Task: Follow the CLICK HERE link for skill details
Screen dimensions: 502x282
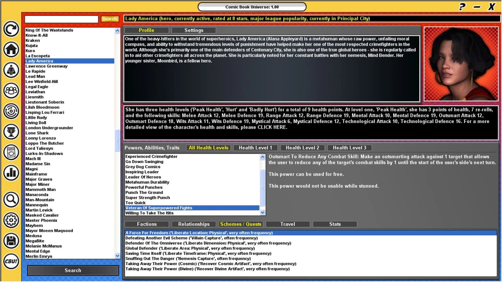Action: 272,127
